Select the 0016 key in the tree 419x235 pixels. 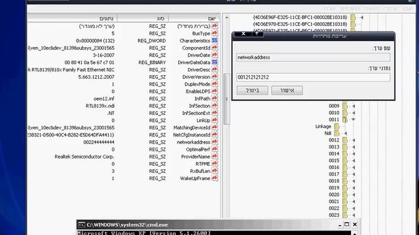[334, 167]
